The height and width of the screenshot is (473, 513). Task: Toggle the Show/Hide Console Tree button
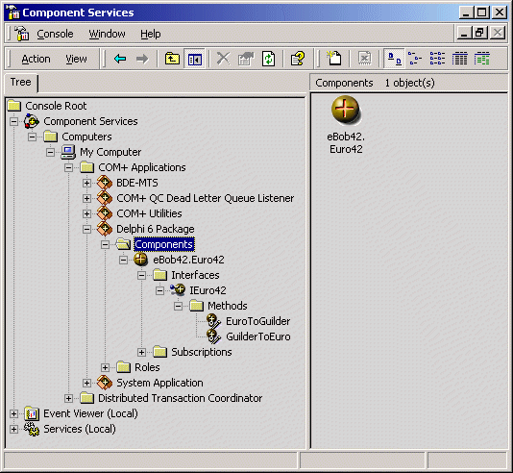click(195, 59)
